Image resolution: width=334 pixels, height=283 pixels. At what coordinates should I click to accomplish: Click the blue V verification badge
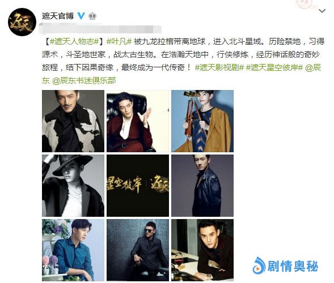tap(81, 16)
